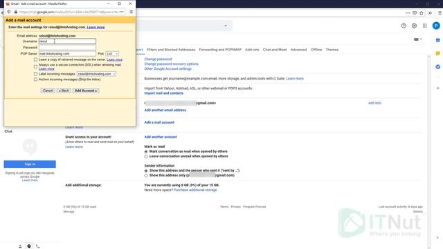
Task: Open Other Google Account settings link
Action: tap(168, 69)
